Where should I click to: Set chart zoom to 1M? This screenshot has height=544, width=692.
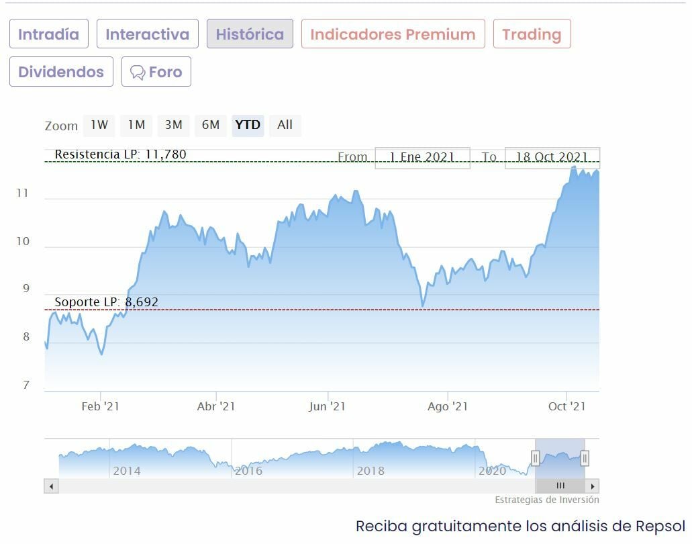coord(136,125)
